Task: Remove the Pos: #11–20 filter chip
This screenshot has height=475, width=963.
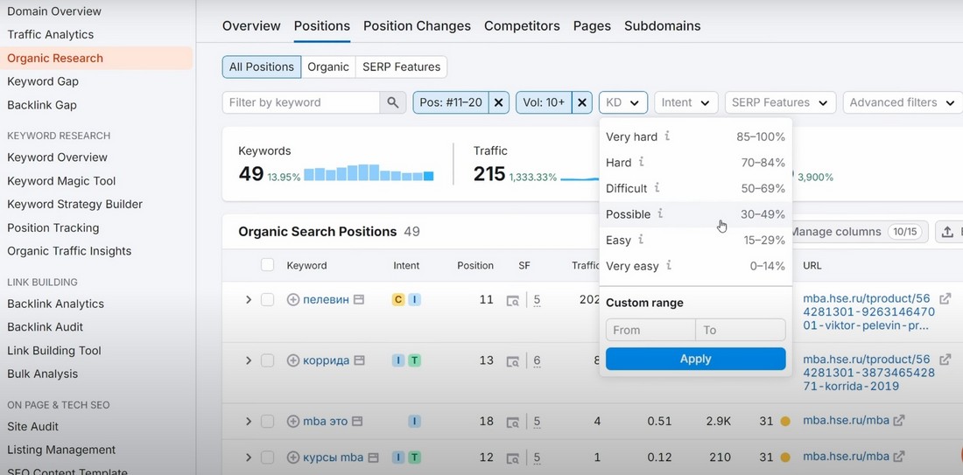Action: (x=498, y=102)
